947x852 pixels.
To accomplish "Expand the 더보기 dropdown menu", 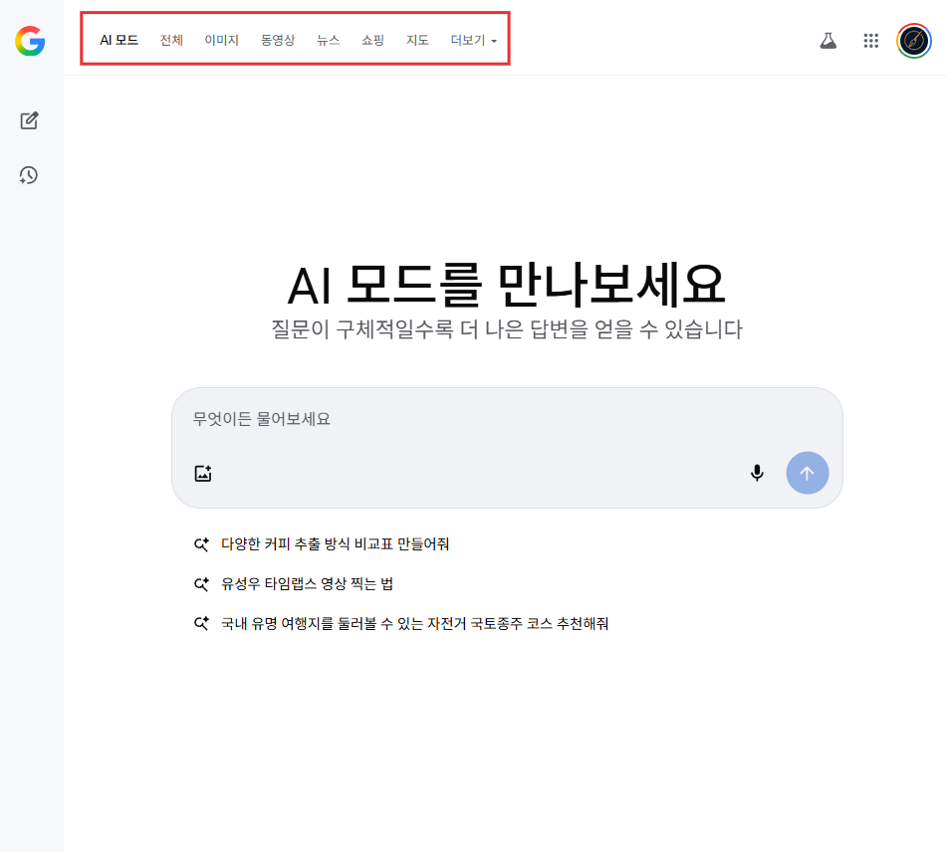I will [x=473, y=41].
